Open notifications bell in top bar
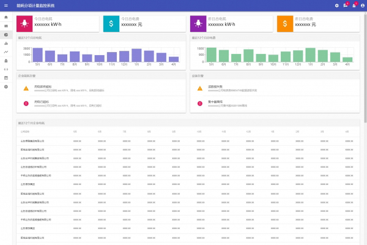Viewport: 367px width, 245px height. pyautogui.click(x=354, y=5)
